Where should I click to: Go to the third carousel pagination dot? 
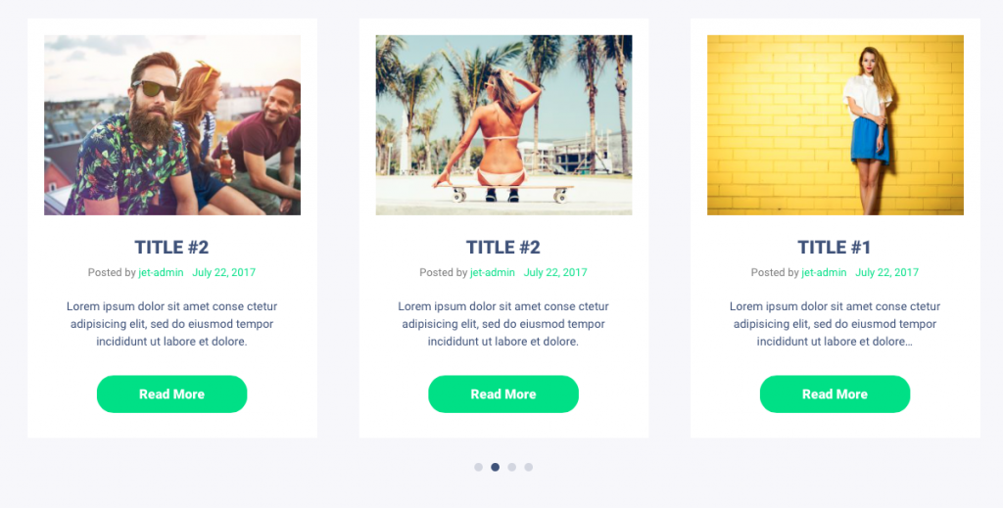511,467
